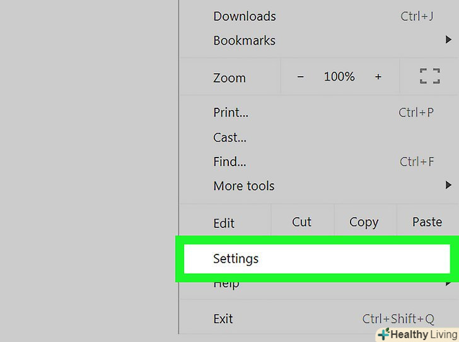Open Settings from the Chrome menu
Image resolution: width=459 pixels, height=342 pixels.
236,258
